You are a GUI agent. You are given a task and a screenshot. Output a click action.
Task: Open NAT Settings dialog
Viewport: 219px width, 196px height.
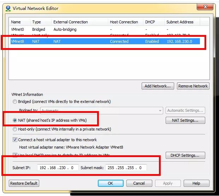185,121
